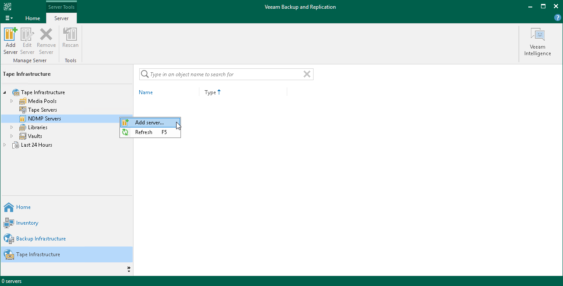Select the NDMP Servers tree item
Viewport: 563px width, 286px height.
[x=45, y=118]
